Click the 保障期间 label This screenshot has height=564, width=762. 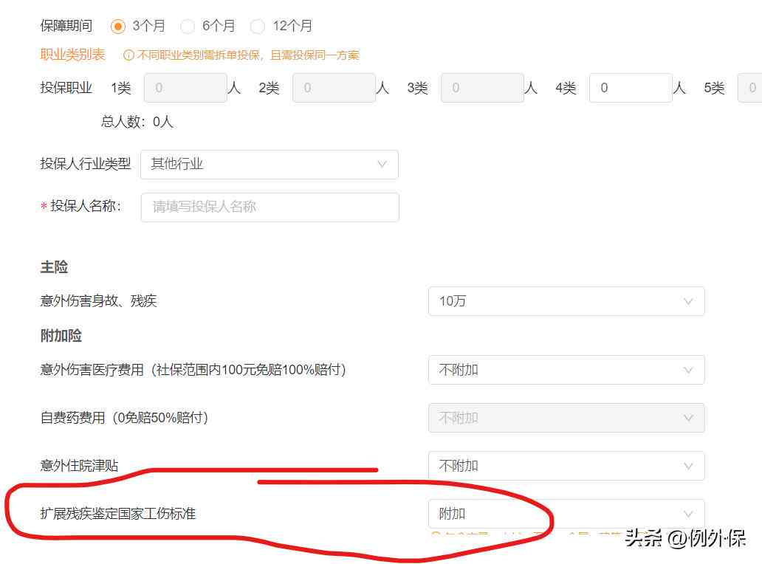tap(66, 26)
